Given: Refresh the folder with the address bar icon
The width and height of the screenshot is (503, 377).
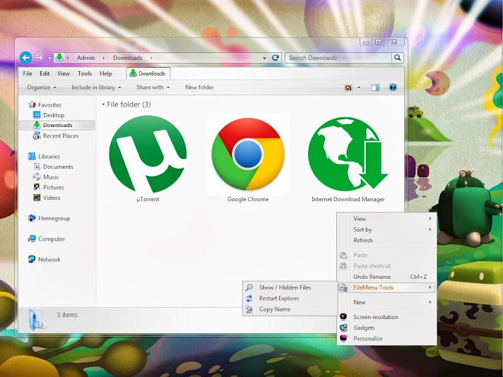Looking at the screenshot, I should click(x=276, y=58).
